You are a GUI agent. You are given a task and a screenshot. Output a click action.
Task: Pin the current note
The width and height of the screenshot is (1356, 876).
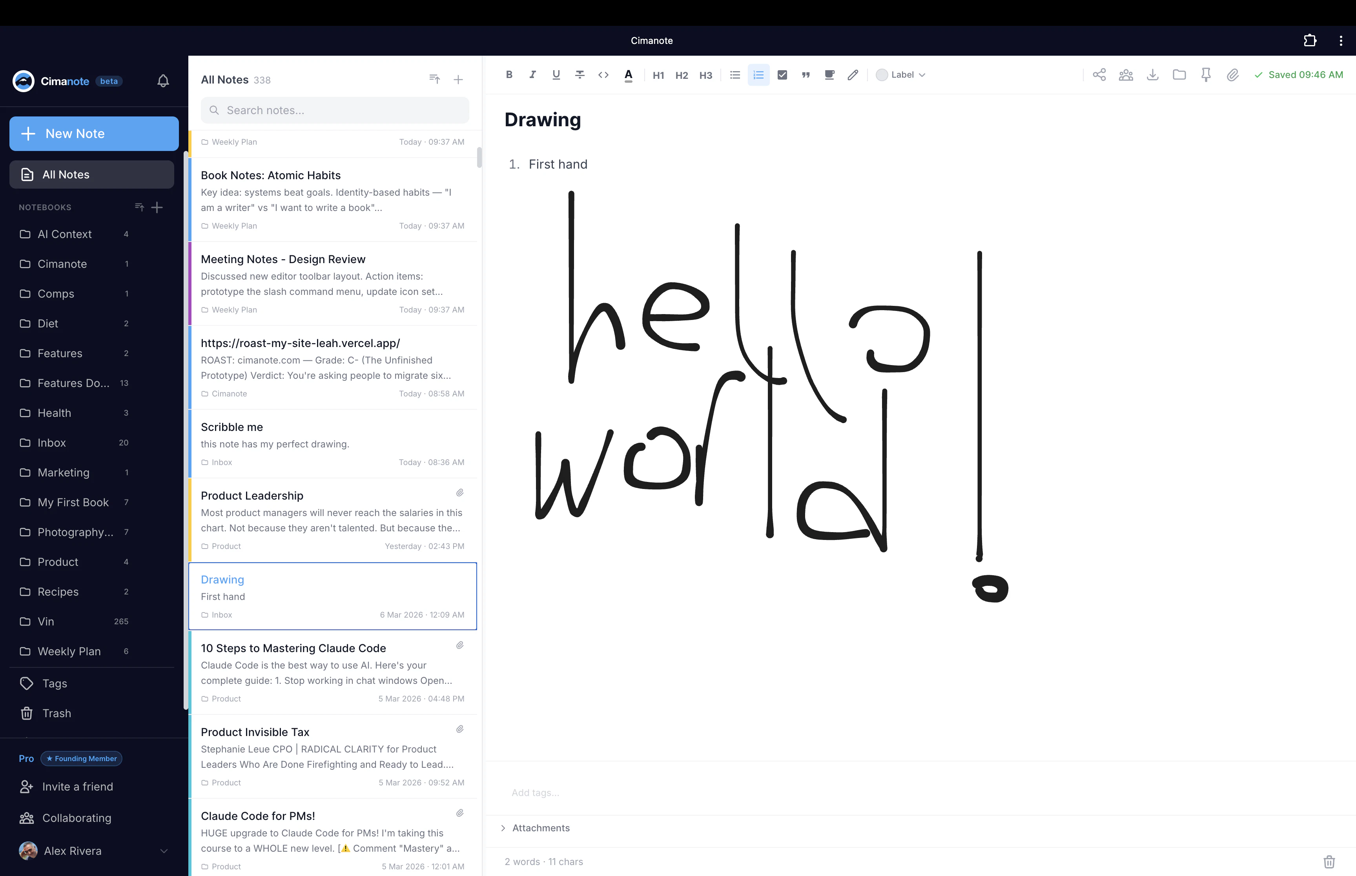(1206, 75)
